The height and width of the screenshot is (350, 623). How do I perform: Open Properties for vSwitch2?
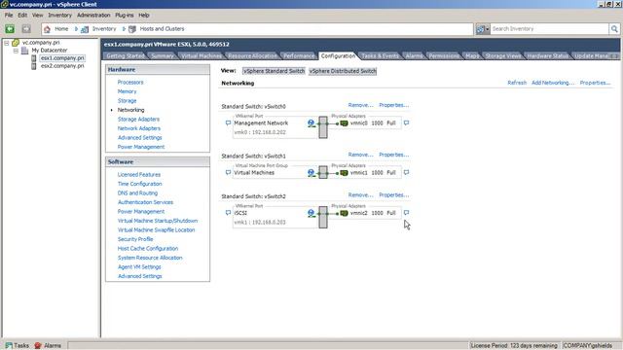tap(393, 195)
